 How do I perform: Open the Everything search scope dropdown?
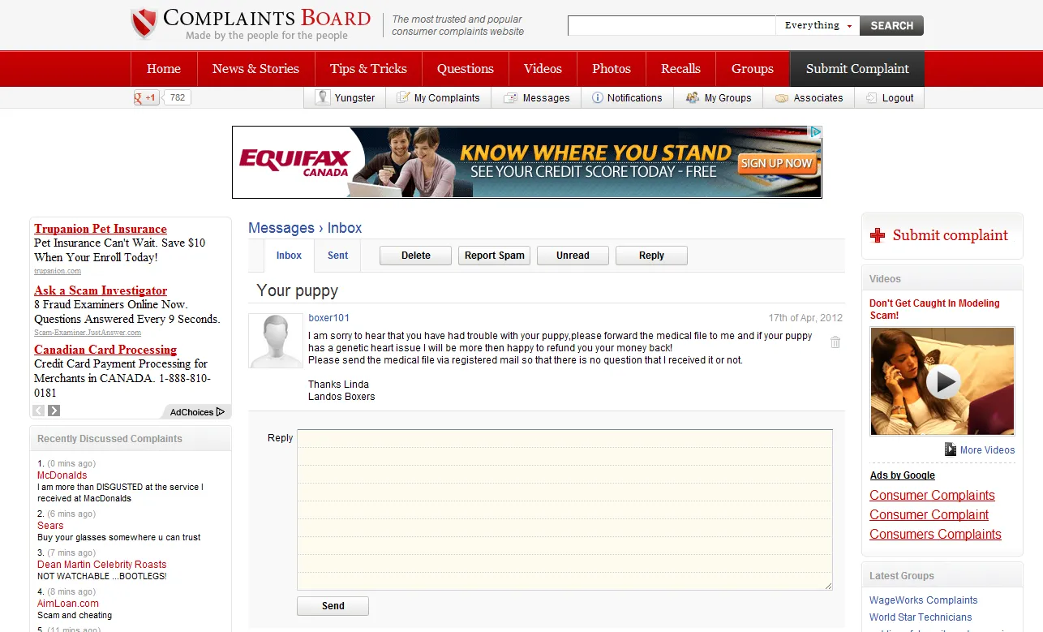point(818,26)
